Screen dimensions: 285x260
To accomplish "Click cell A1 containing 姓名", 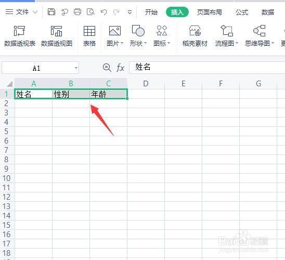I will tap(33, 94).
